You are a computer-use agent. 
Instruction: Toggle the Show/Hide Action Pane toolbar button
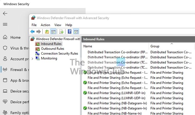76,32
